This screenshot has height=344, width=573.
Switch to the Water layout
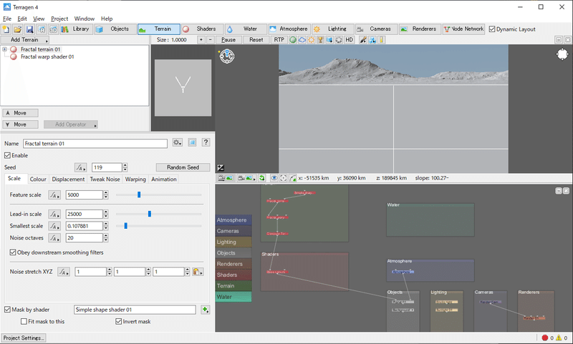(x=244, y=29)
